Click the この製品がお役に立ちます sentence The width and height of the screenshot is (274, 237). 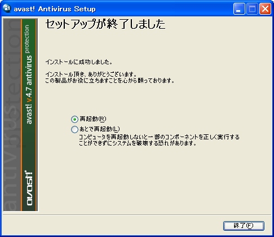(x=110, y=81)
